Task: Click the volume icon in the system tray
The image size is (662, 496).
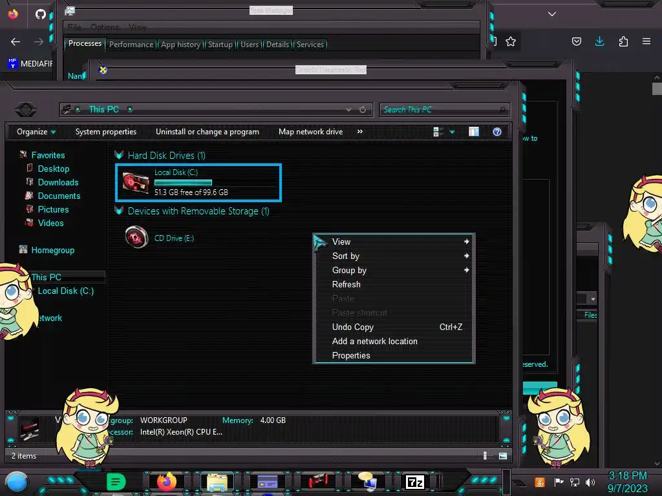Action: coord(590,482)
